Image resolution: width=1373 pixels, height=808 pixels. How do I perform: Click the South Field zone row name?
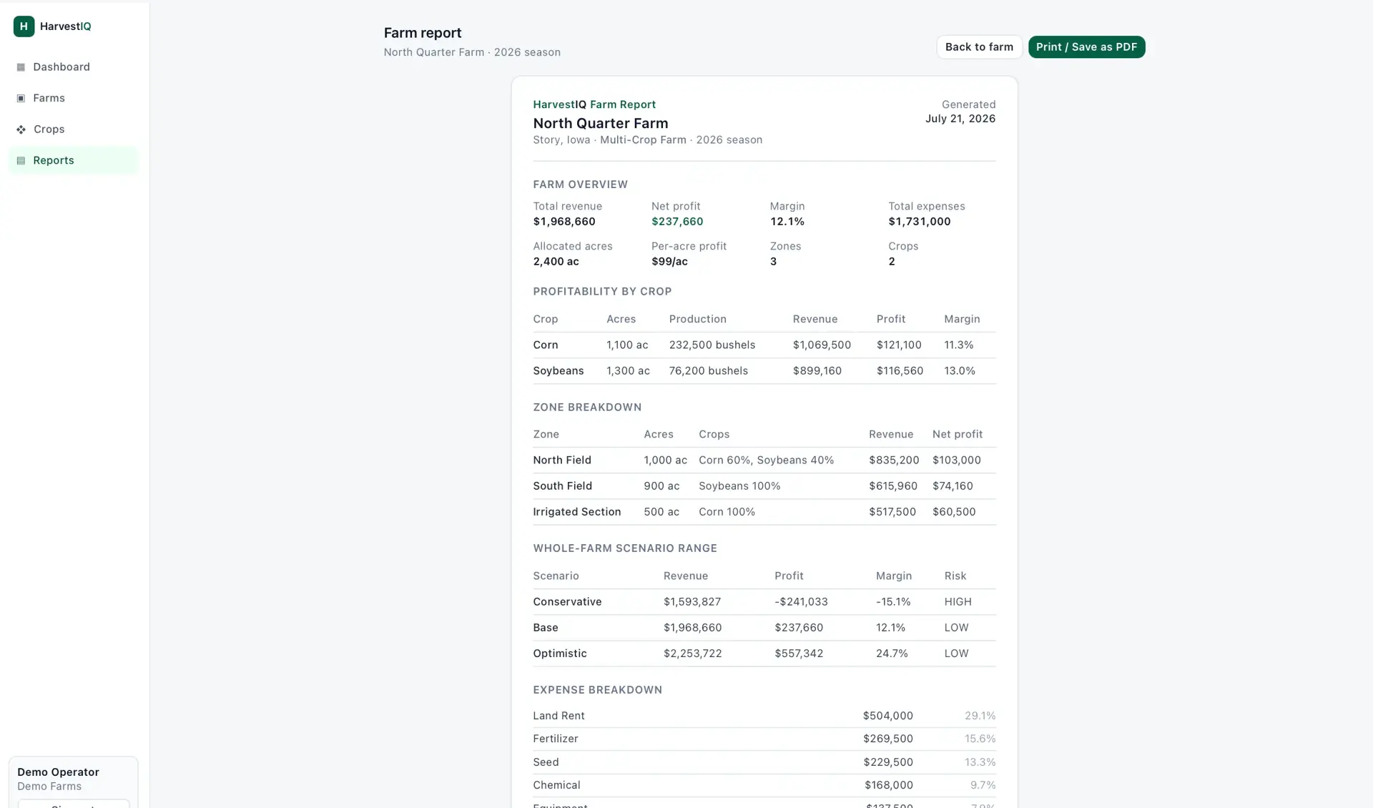point(563,486)
